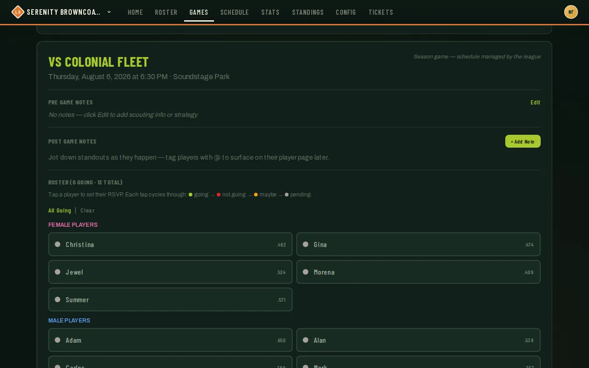Tap Adam's player card to RSVP
This screenshot has height=368, width=589.
point(170,340)
